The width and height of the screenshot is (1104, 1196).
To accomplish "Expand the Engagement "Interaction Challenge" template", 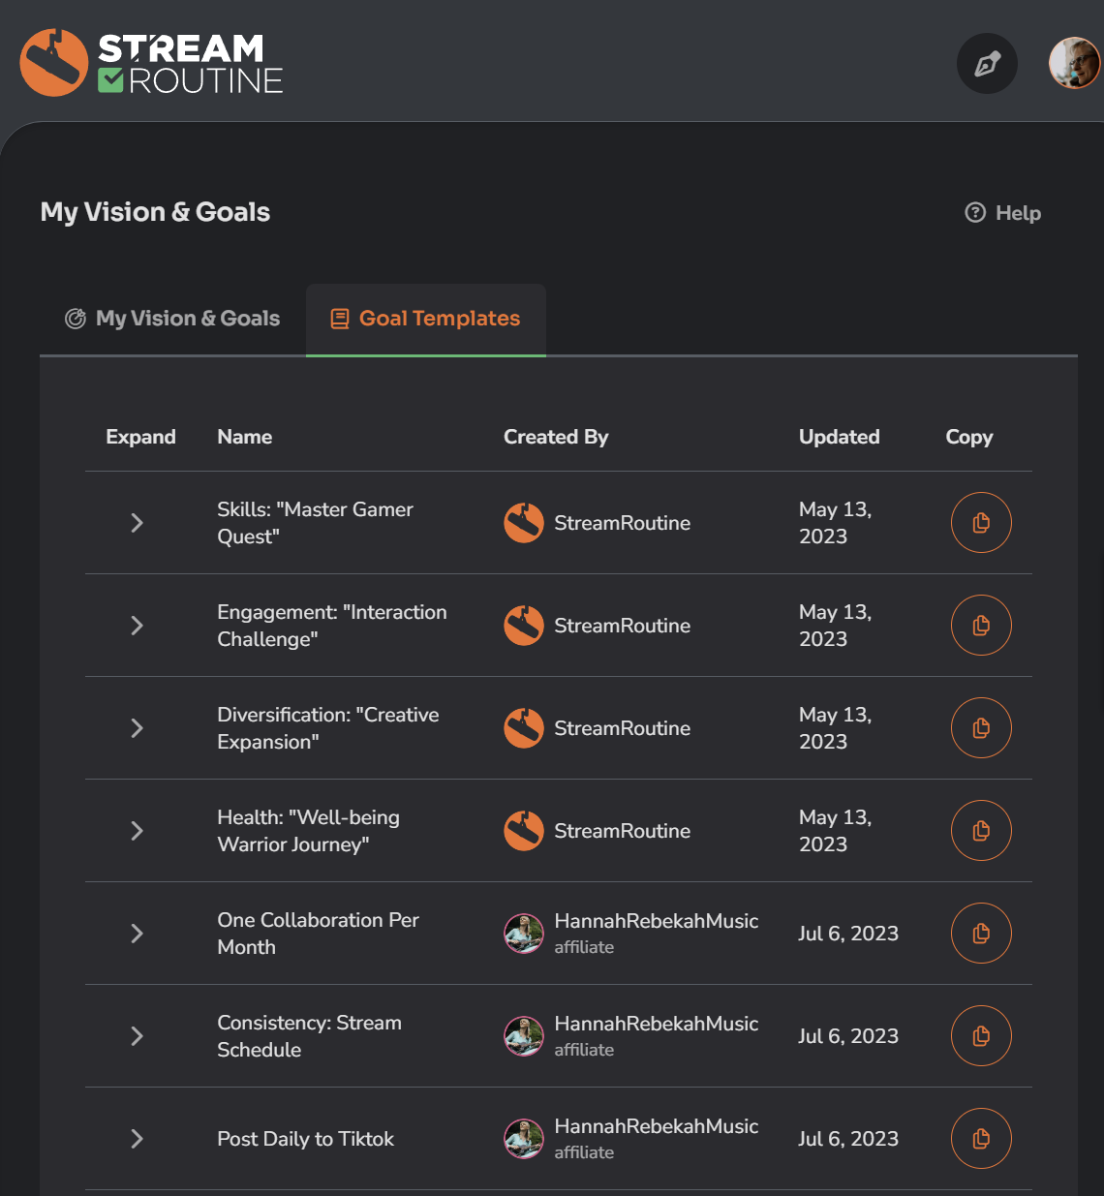I will 137,626.
